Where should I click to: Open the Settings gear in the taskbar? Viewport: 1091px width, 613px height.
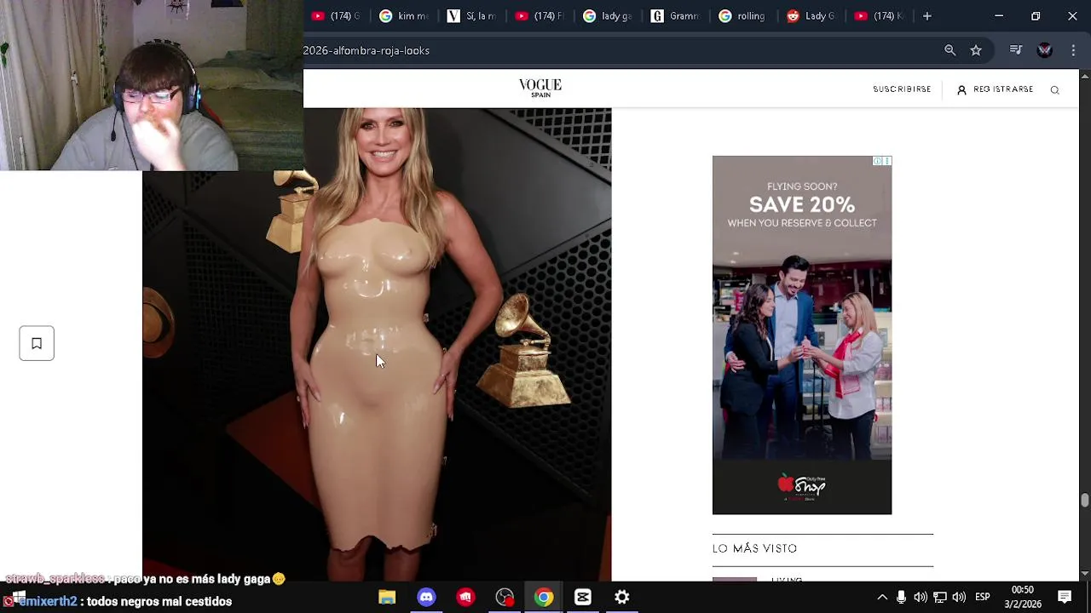tap(622, 597)
